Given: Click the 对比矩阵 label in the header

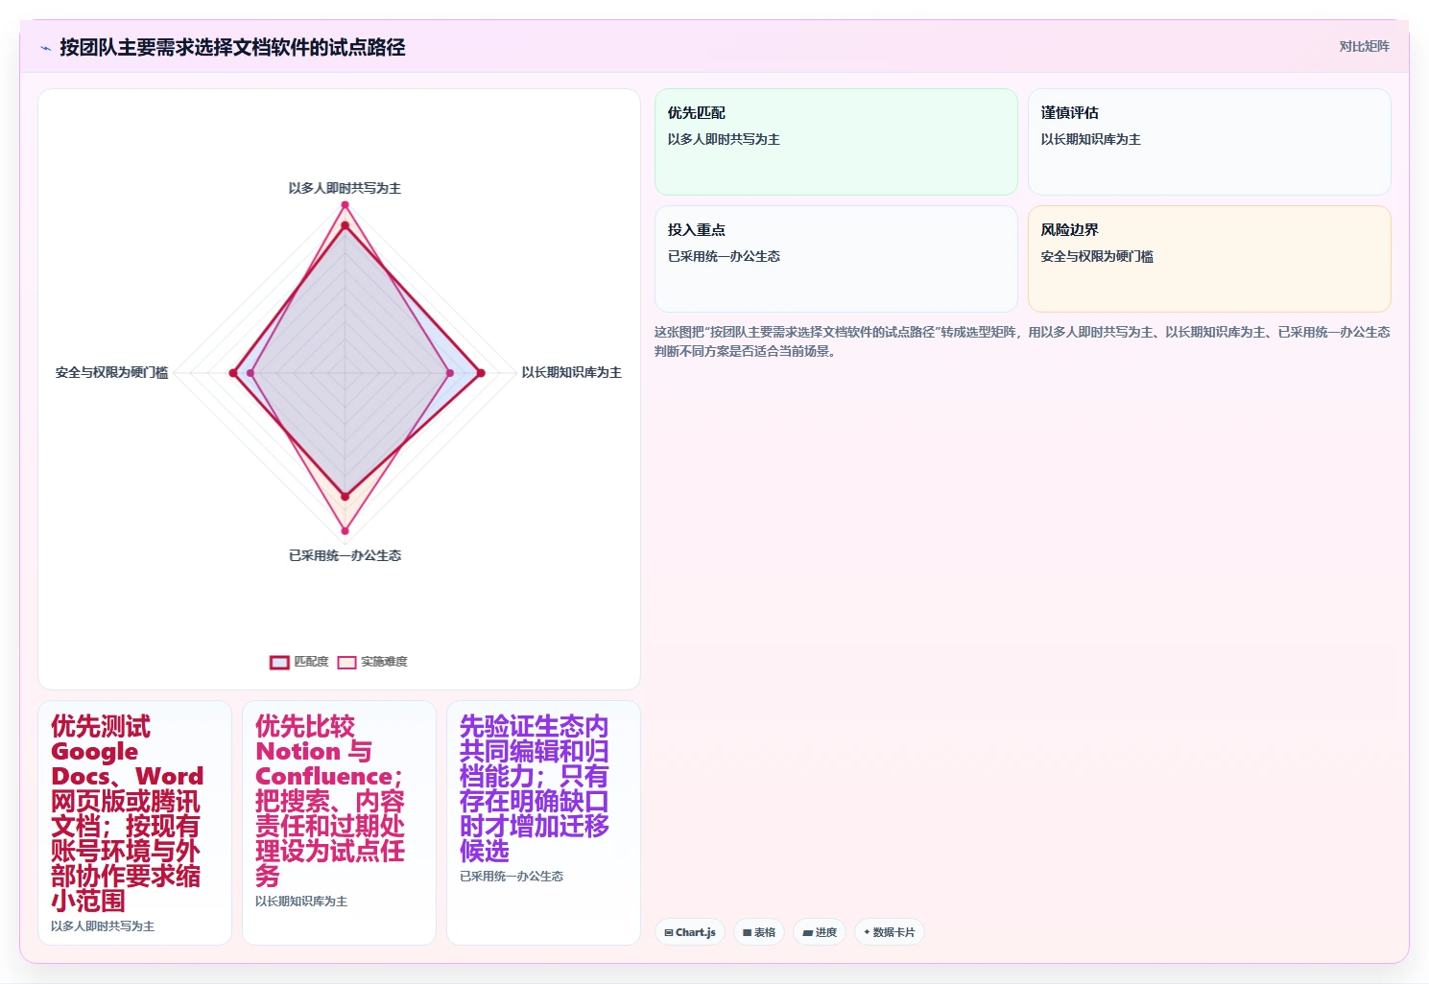Looking at the screenshot, I should (x=1364, y=46).
